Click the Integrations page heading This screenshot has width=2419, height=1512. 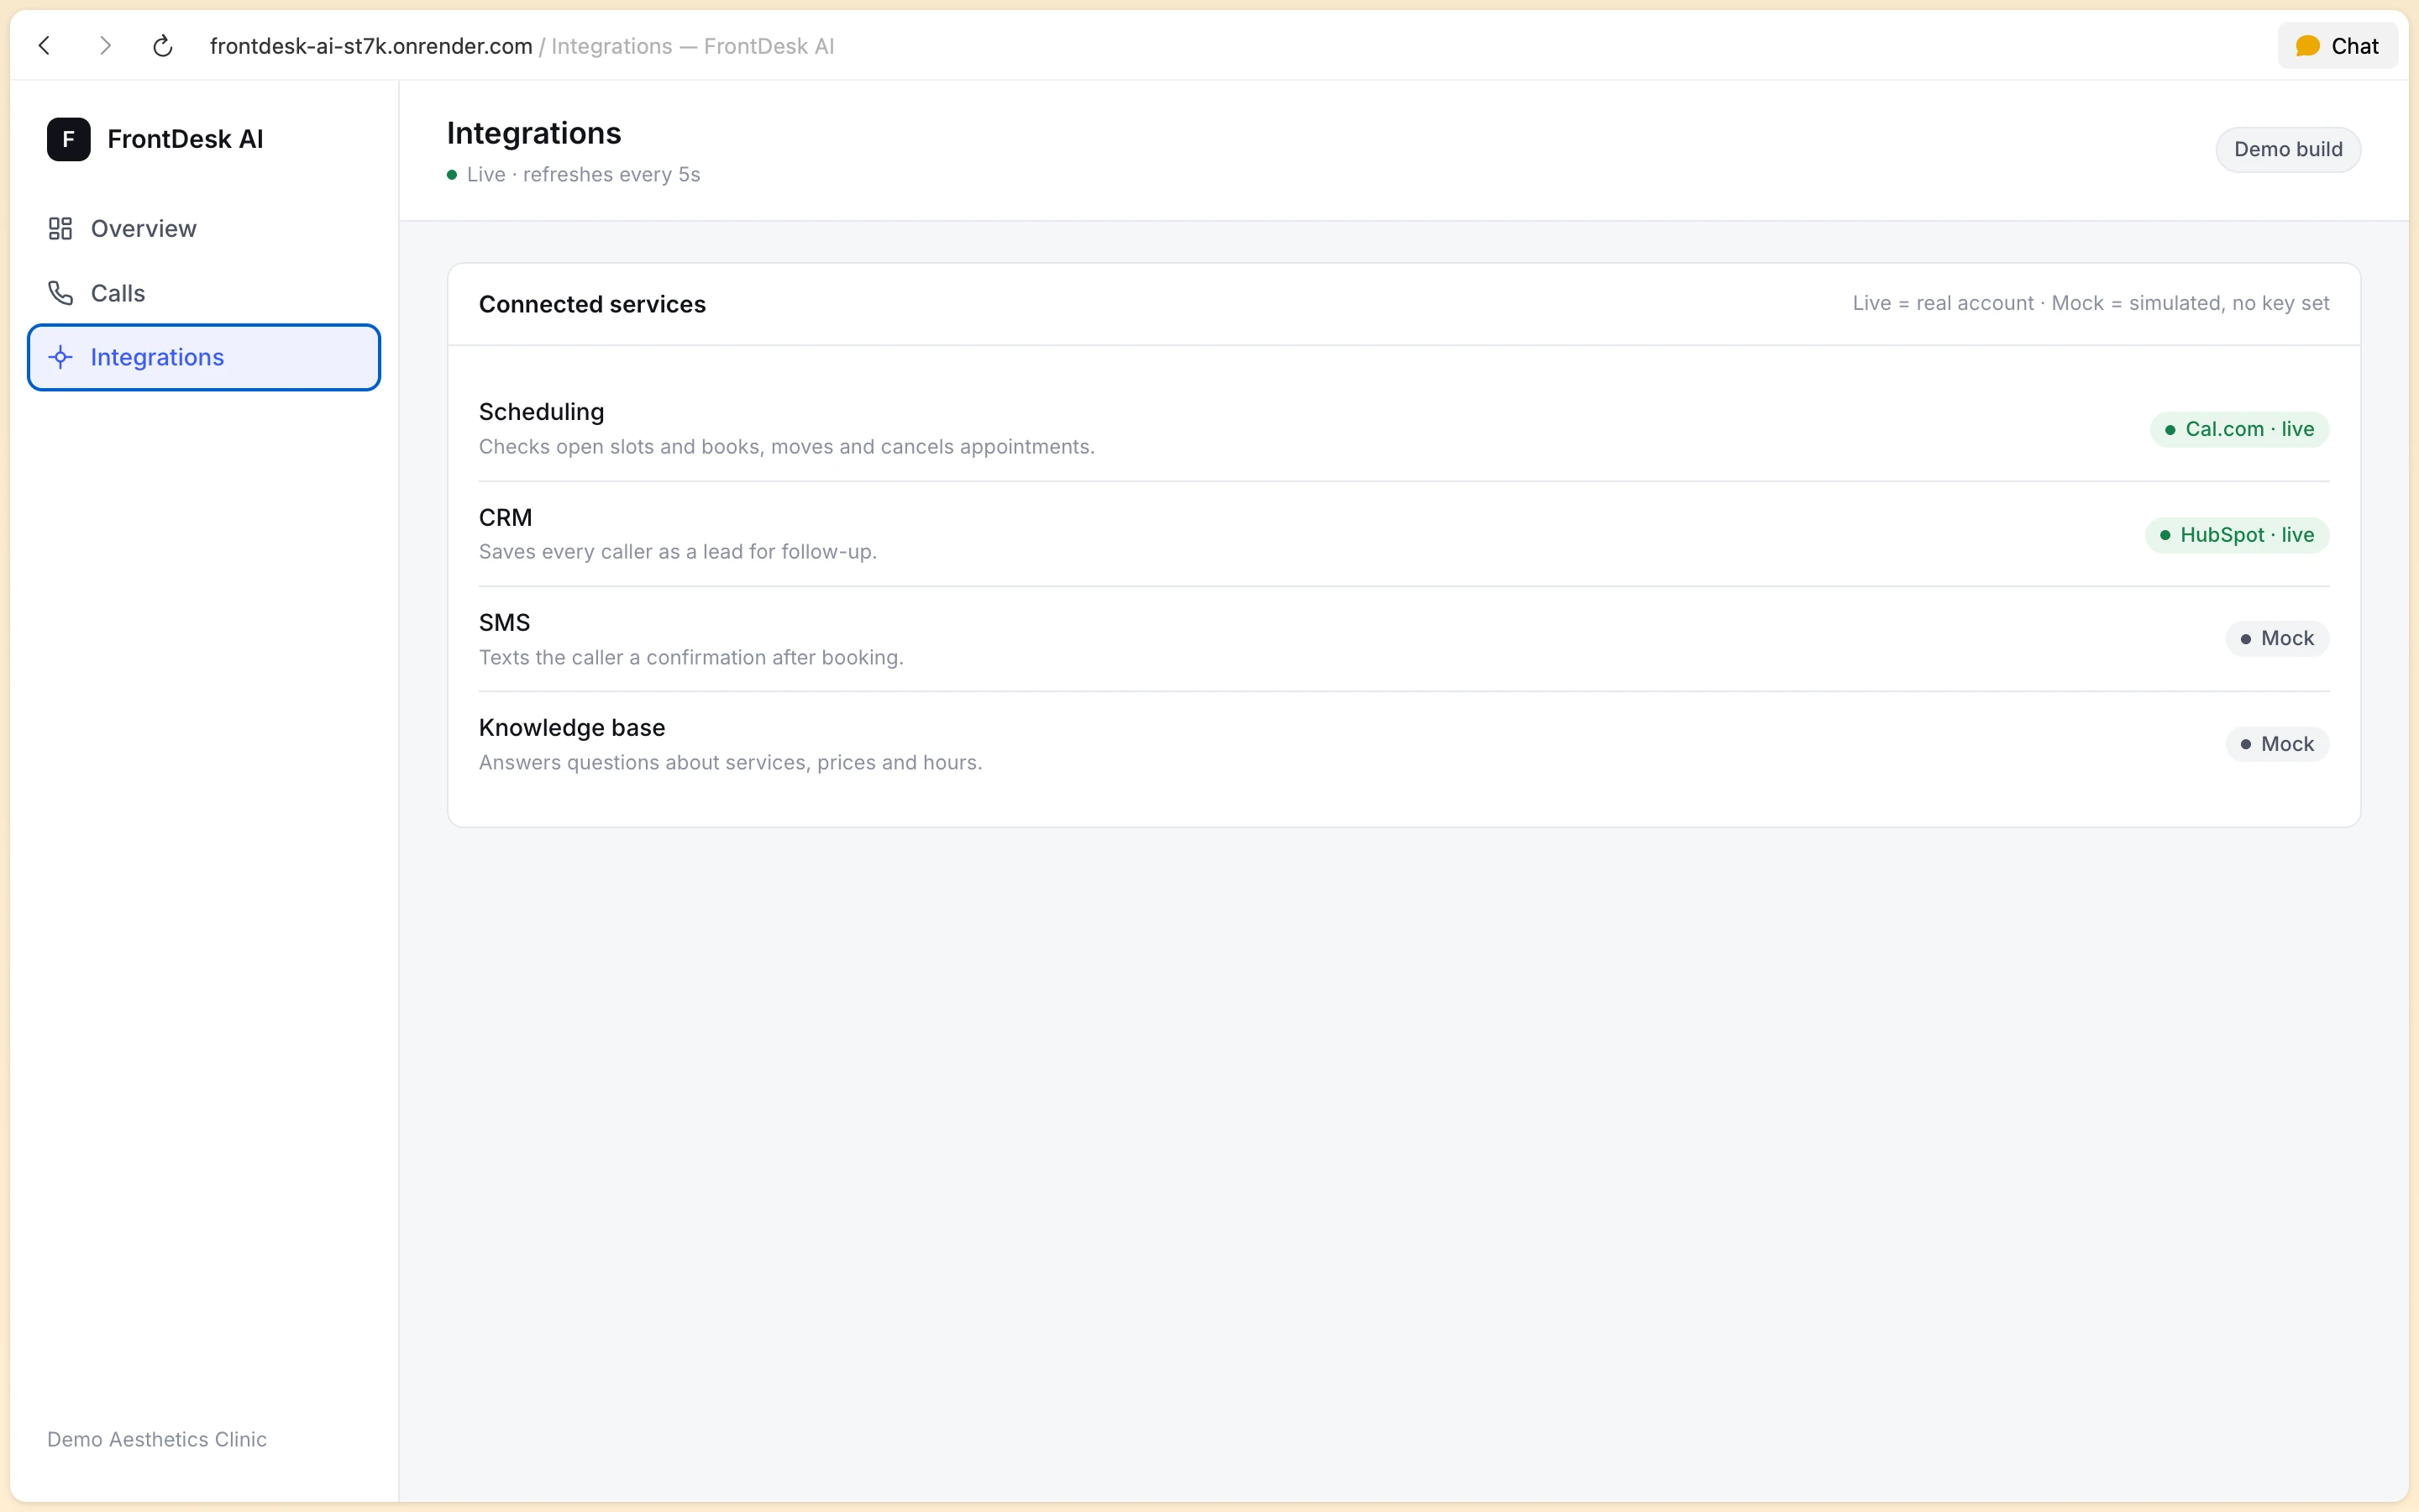point(534,133)
